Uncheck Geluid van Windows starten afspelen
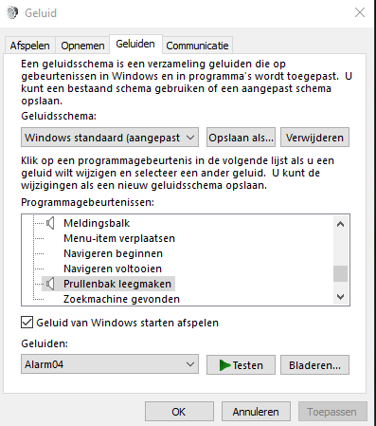Screen dimensions: 376x426 click(x=27, y=323)
